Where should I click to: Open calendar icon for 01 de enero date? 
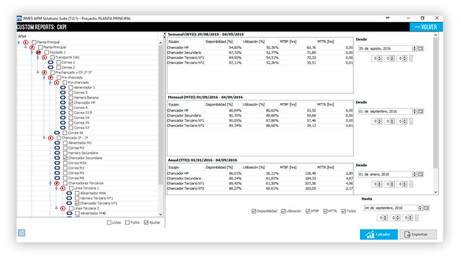click(420, 175)
